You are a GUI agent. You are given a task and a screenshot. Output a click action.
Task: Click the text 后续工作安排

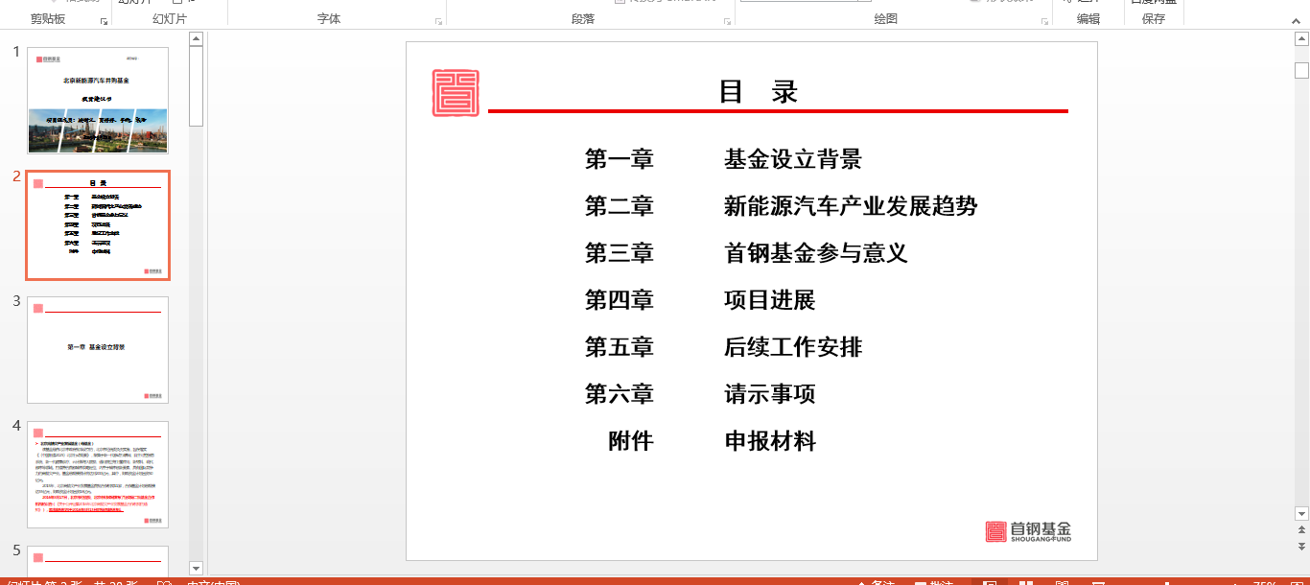[793, 347]
